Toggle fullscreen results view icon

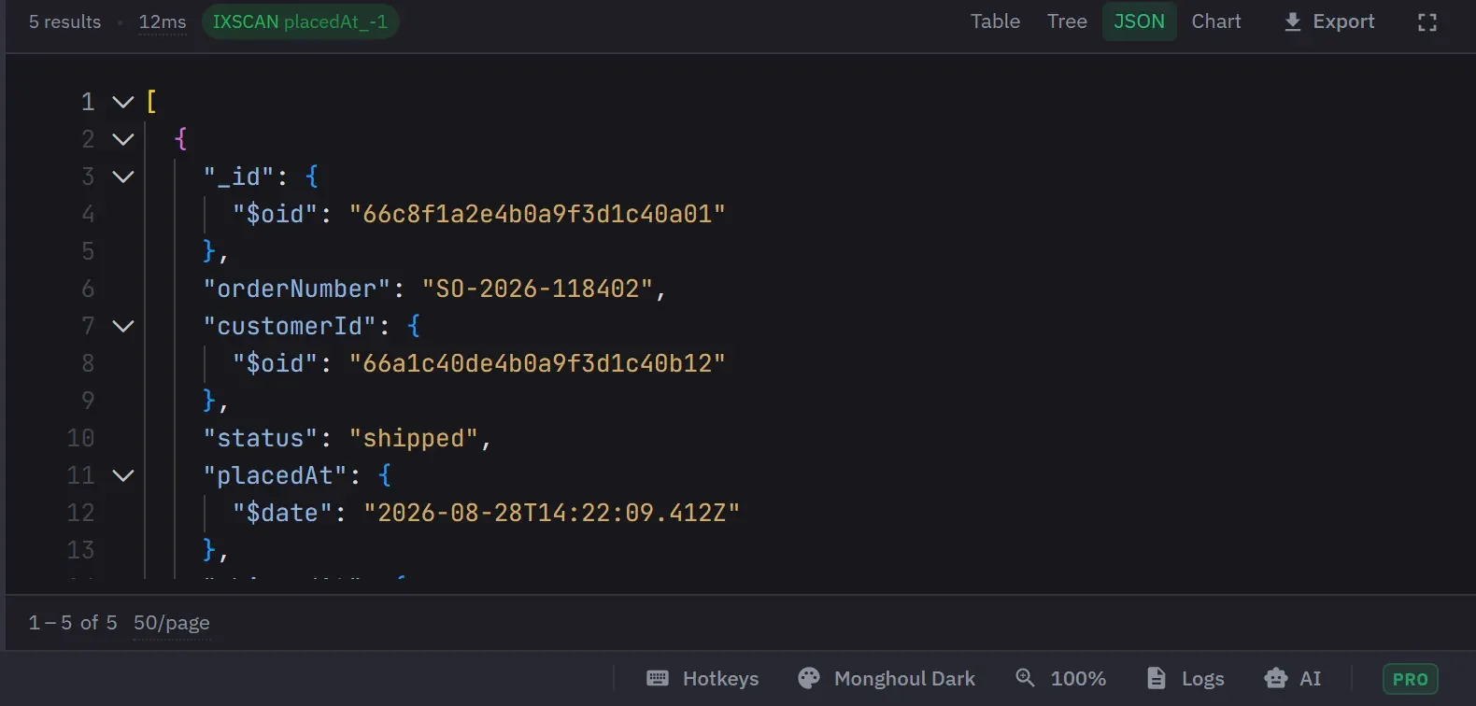[1427, 22]
